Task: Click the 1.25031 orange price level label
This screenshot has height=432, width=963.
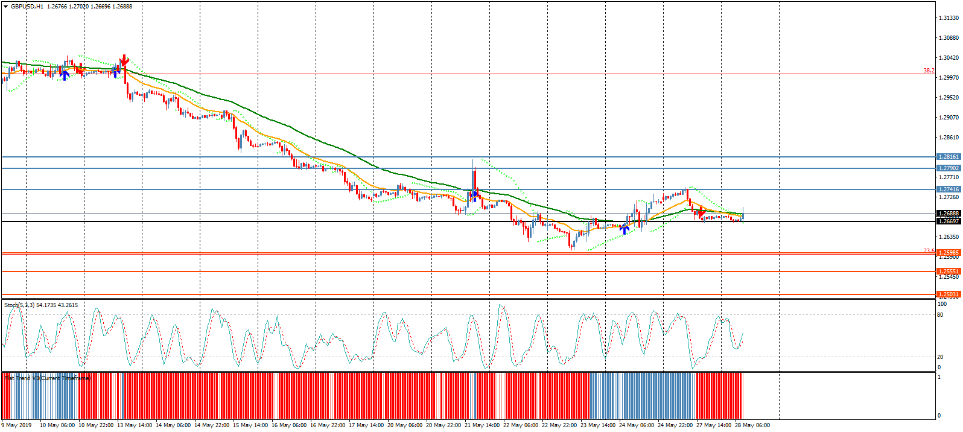Action: (x=949, y=294)
